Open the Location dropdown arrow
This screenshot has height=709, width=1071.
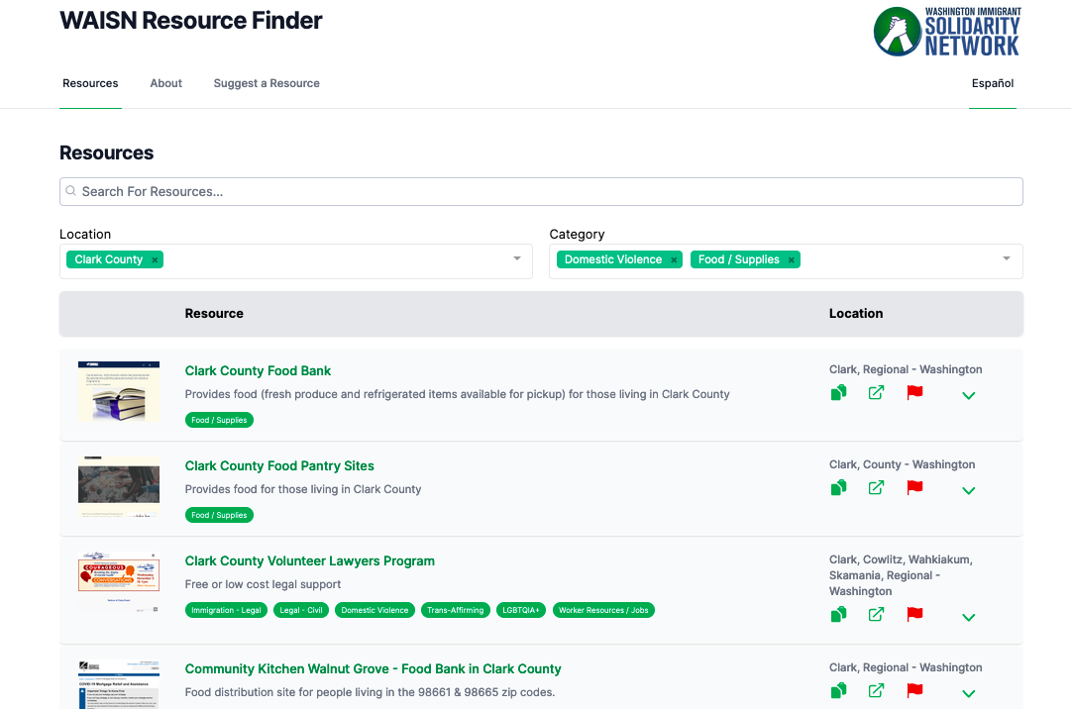[517, 258]
